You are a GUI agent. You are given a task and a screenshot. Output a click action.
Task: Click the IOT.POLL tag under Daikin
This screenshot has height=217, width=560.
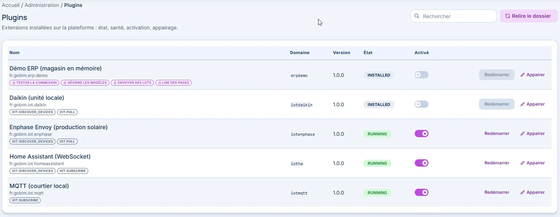[x=67, y=112]
